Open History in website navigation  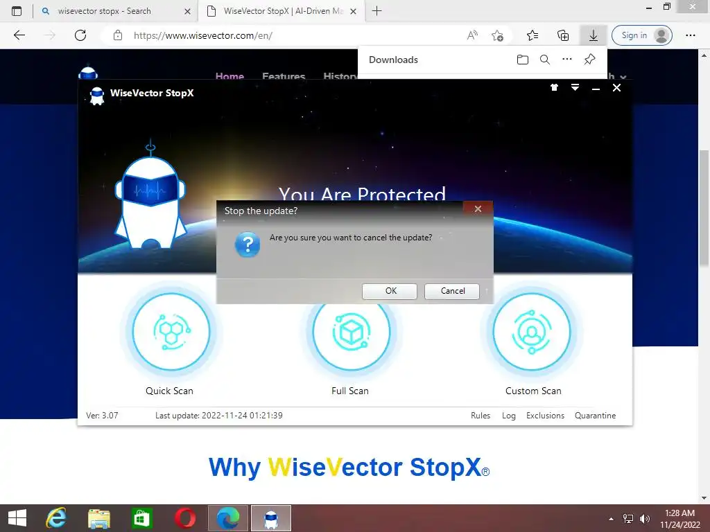(x=340, y=75)
